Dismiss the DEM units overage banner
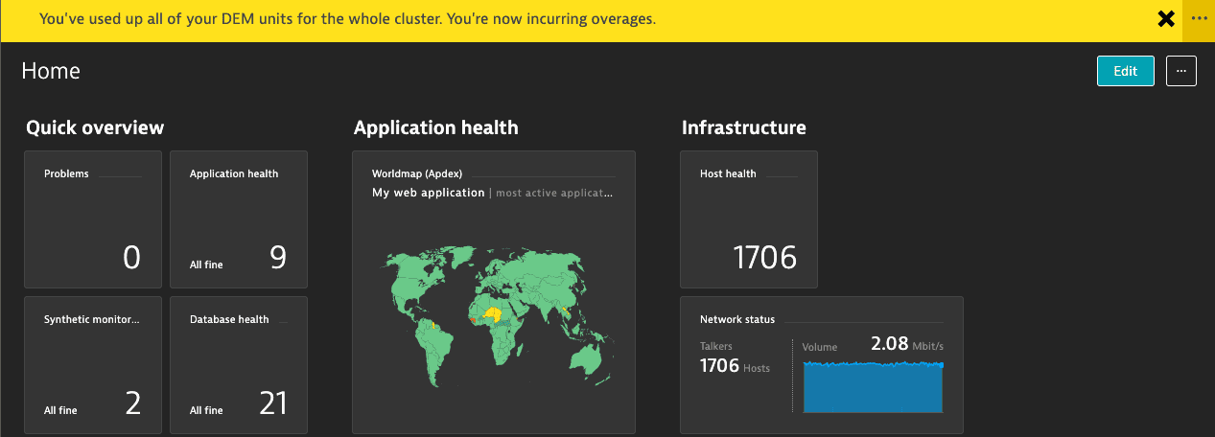Screen dimensions: 1215x437 point(1166,19)
